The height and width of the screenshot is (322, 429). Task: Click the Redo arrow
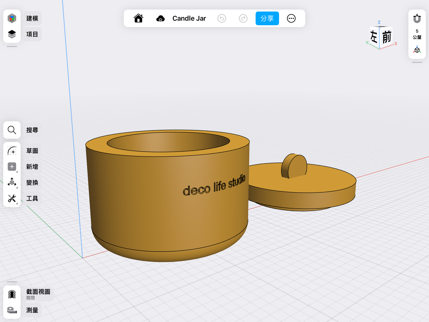[243, 18]
